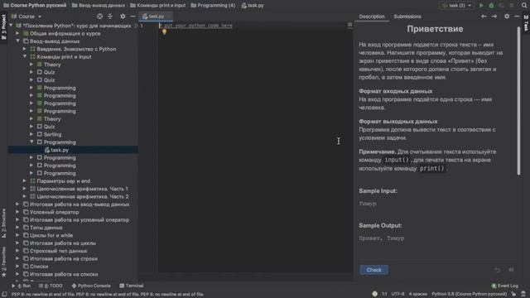Go to previous task arrow
Screen dimensions: 530x298
[484, 17]
